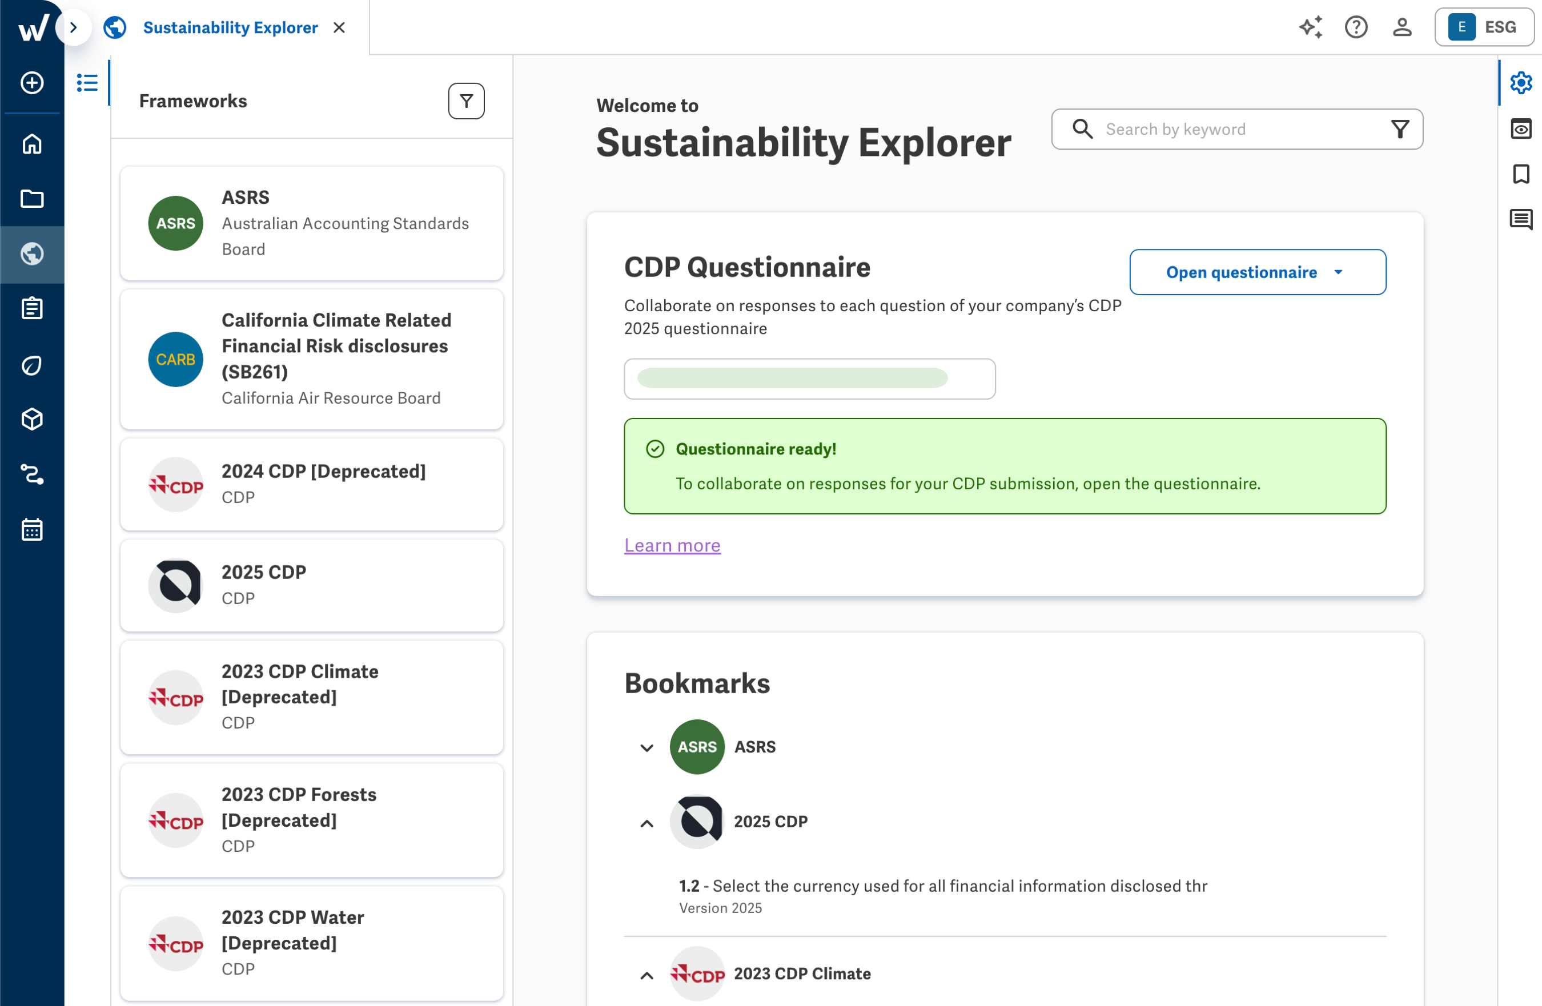The height and width of the screenshot is (1006, 1542).
Task: Open the preview eye panel icon
Action: click(1521, 128)
